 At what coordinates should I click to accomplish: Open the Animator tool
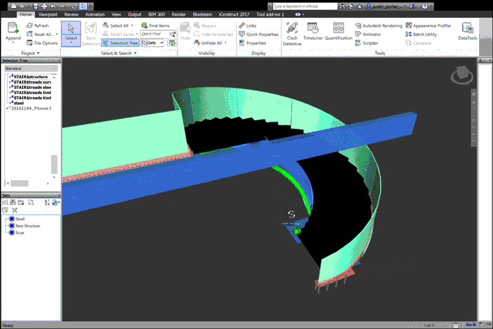368,34
